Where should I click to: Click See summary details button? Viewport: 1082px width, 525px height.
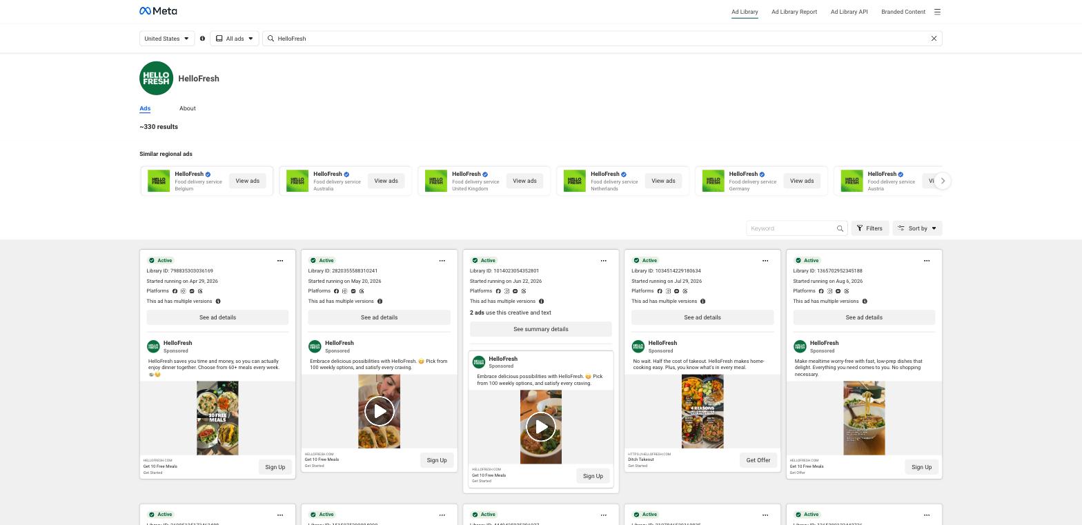pyautogui.click(x=541, y=329)
